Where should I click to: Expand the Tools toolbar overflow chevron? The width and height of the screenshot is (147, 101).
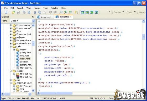click(x=135, y=12)
